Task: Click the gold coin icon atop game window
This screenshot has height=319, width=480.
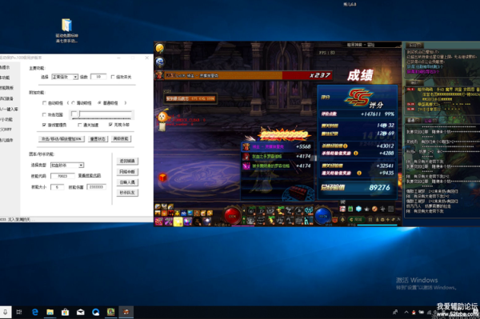Action: point(160,48)
